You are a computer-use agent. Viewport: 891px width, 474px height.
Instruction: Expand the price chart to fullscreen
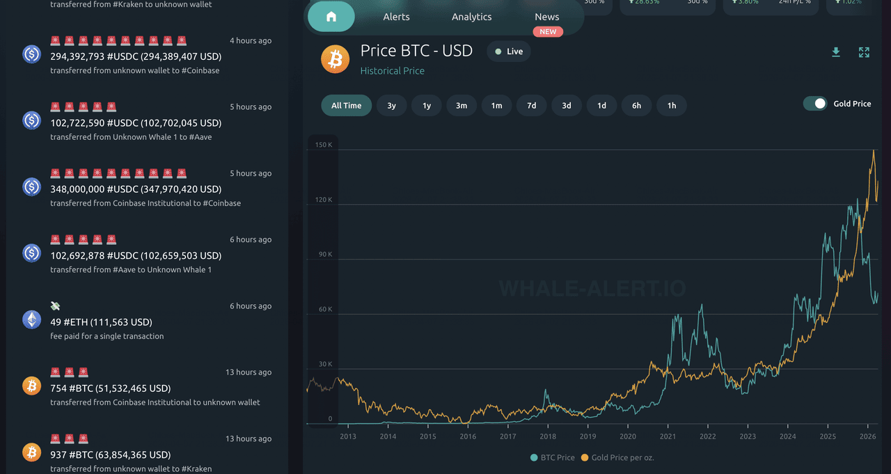pyautogui.click(x=864, y=52)
